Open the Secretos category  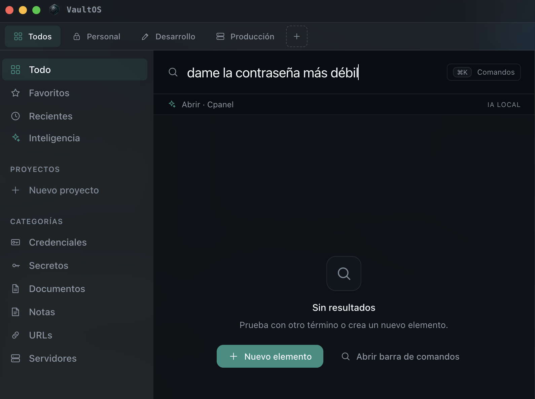pos(75,265)
